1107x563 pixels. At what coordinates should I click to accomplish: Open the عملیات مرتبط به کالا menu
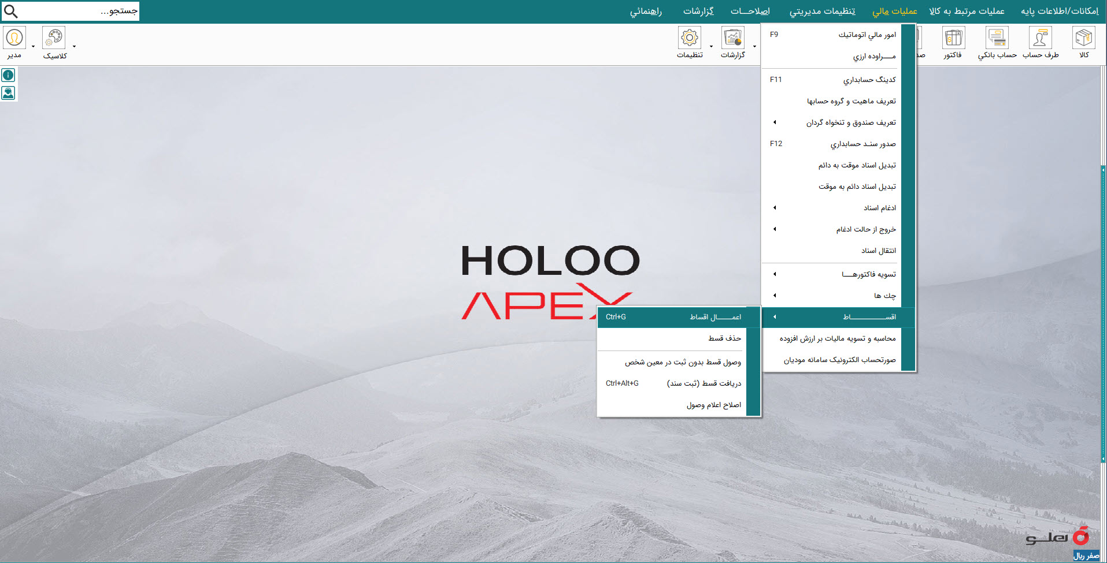(x=967, y=11)
